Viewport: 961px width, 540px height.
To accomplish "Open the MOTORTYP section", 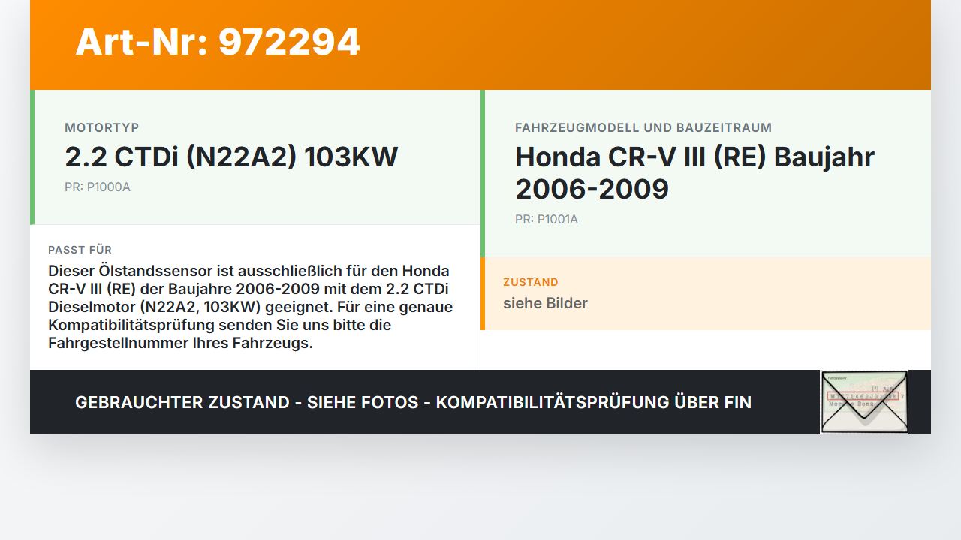I will tap(101, 127).
